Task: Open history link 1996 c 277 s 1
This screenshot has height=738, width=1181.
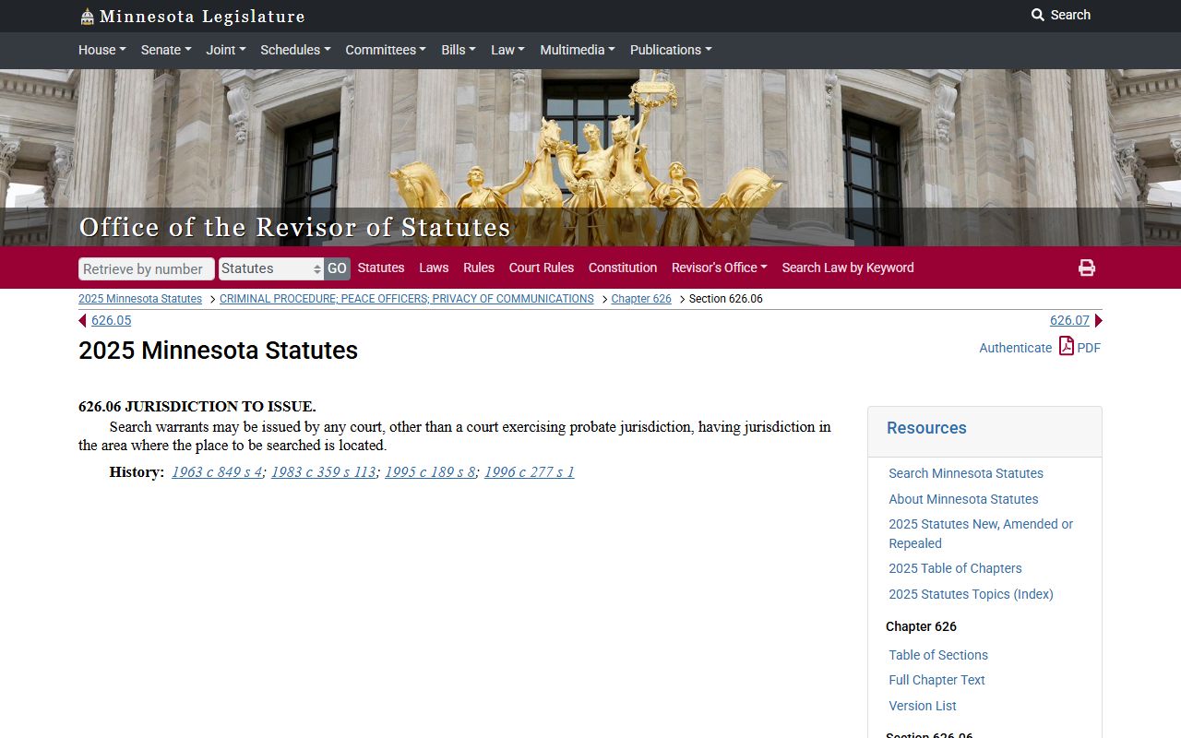Action: [x=530, y=472]
